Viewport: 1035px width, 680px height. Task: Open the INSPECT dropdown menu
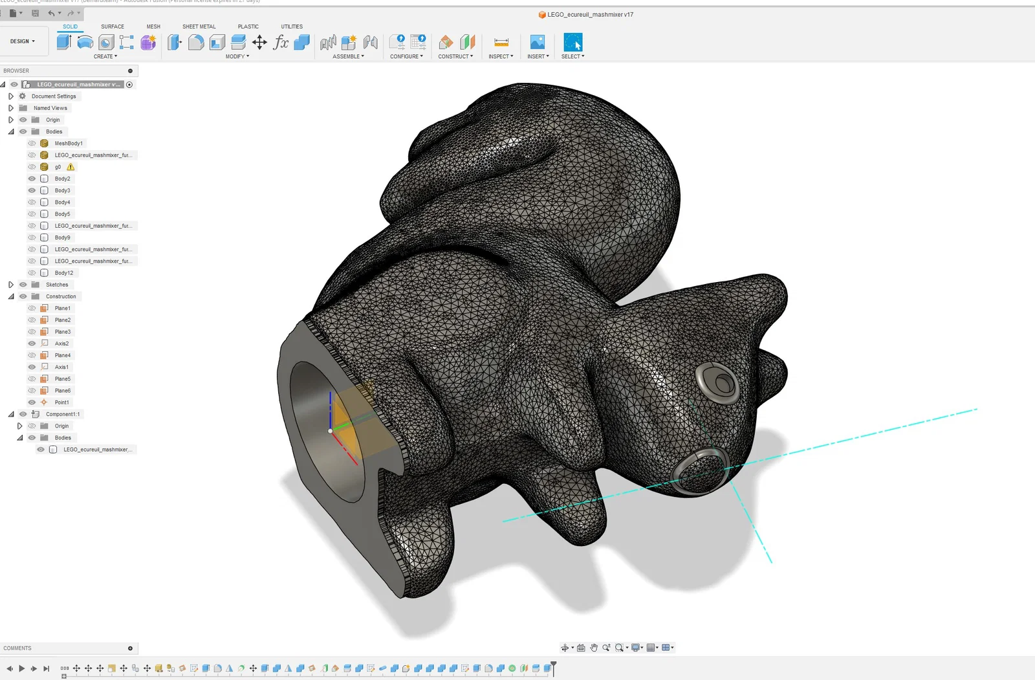(501, 56)
